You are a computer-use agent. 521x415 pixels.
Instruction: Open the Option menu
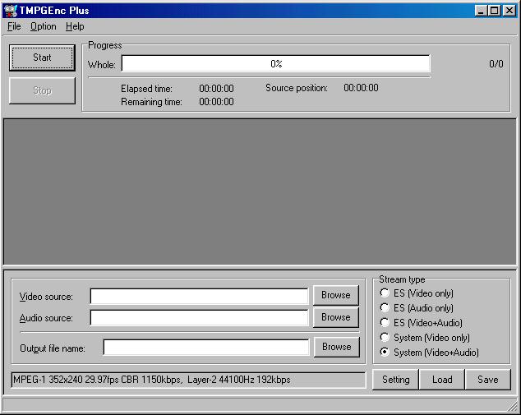[x=44, y=26]
